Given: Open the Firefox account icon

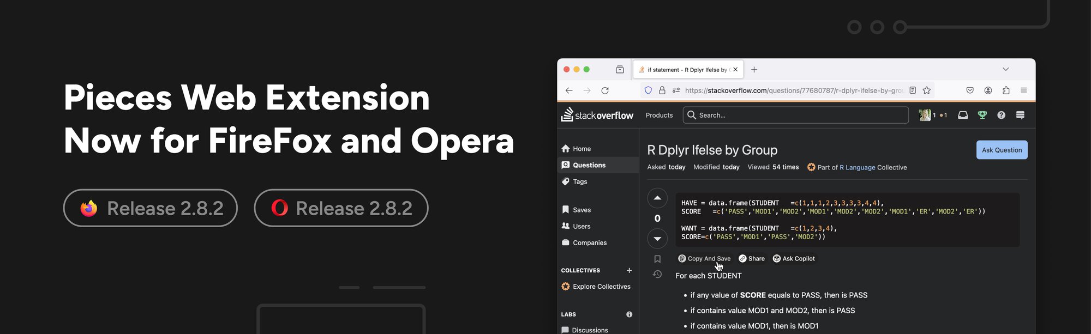Looking at the screenshot, I should tap(988, 90).
